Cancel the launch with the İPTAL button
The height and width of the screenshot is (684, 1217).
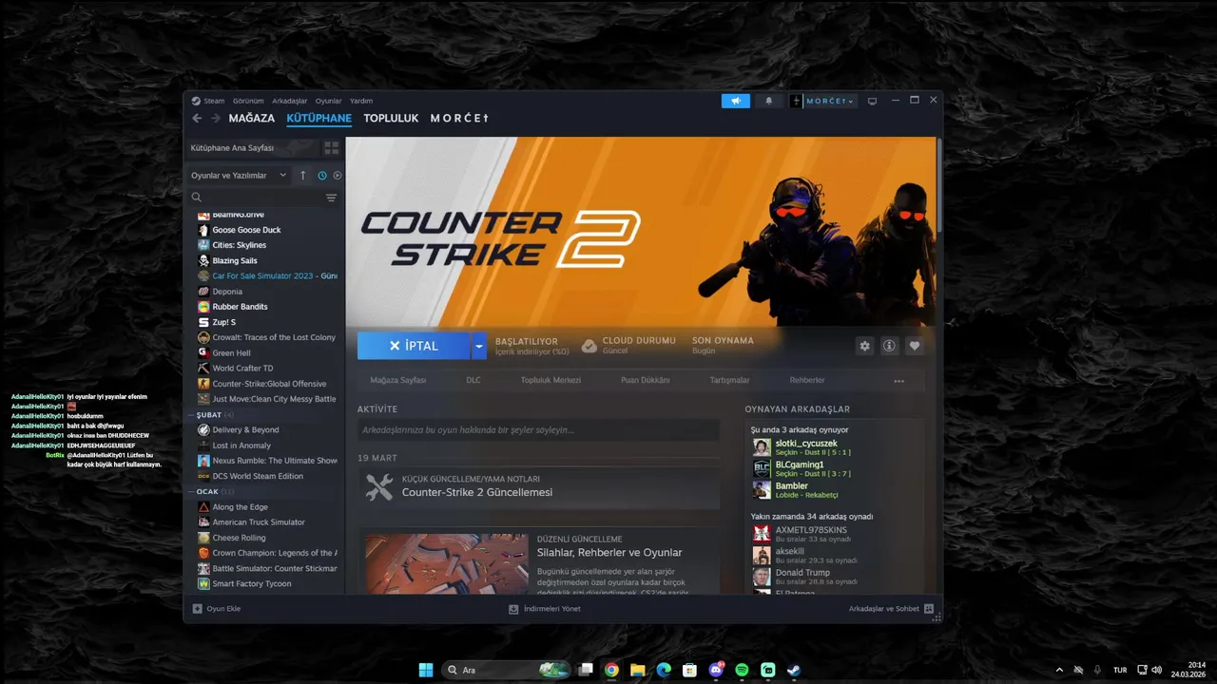pyautogui.click(x=414, y=346)
